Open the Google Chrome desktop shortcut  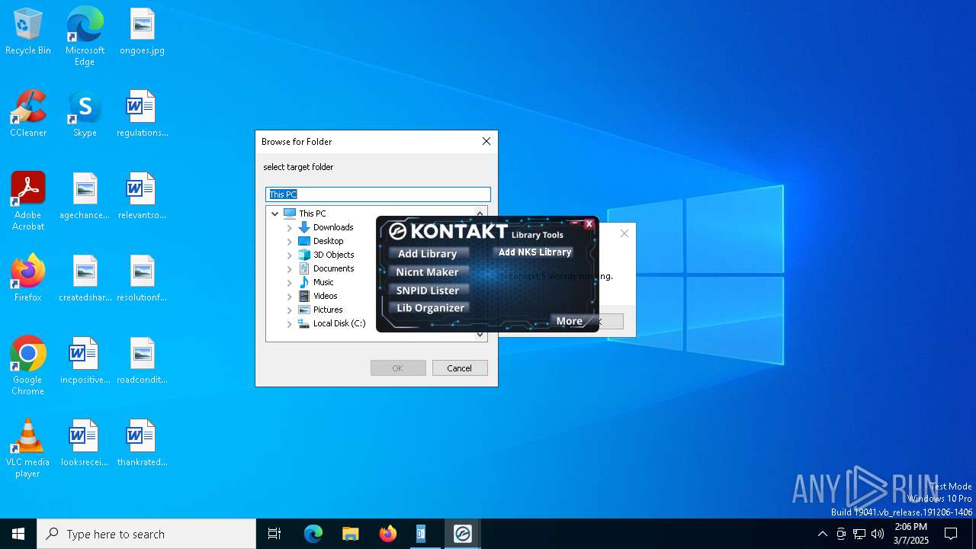(x=28, y=366)
